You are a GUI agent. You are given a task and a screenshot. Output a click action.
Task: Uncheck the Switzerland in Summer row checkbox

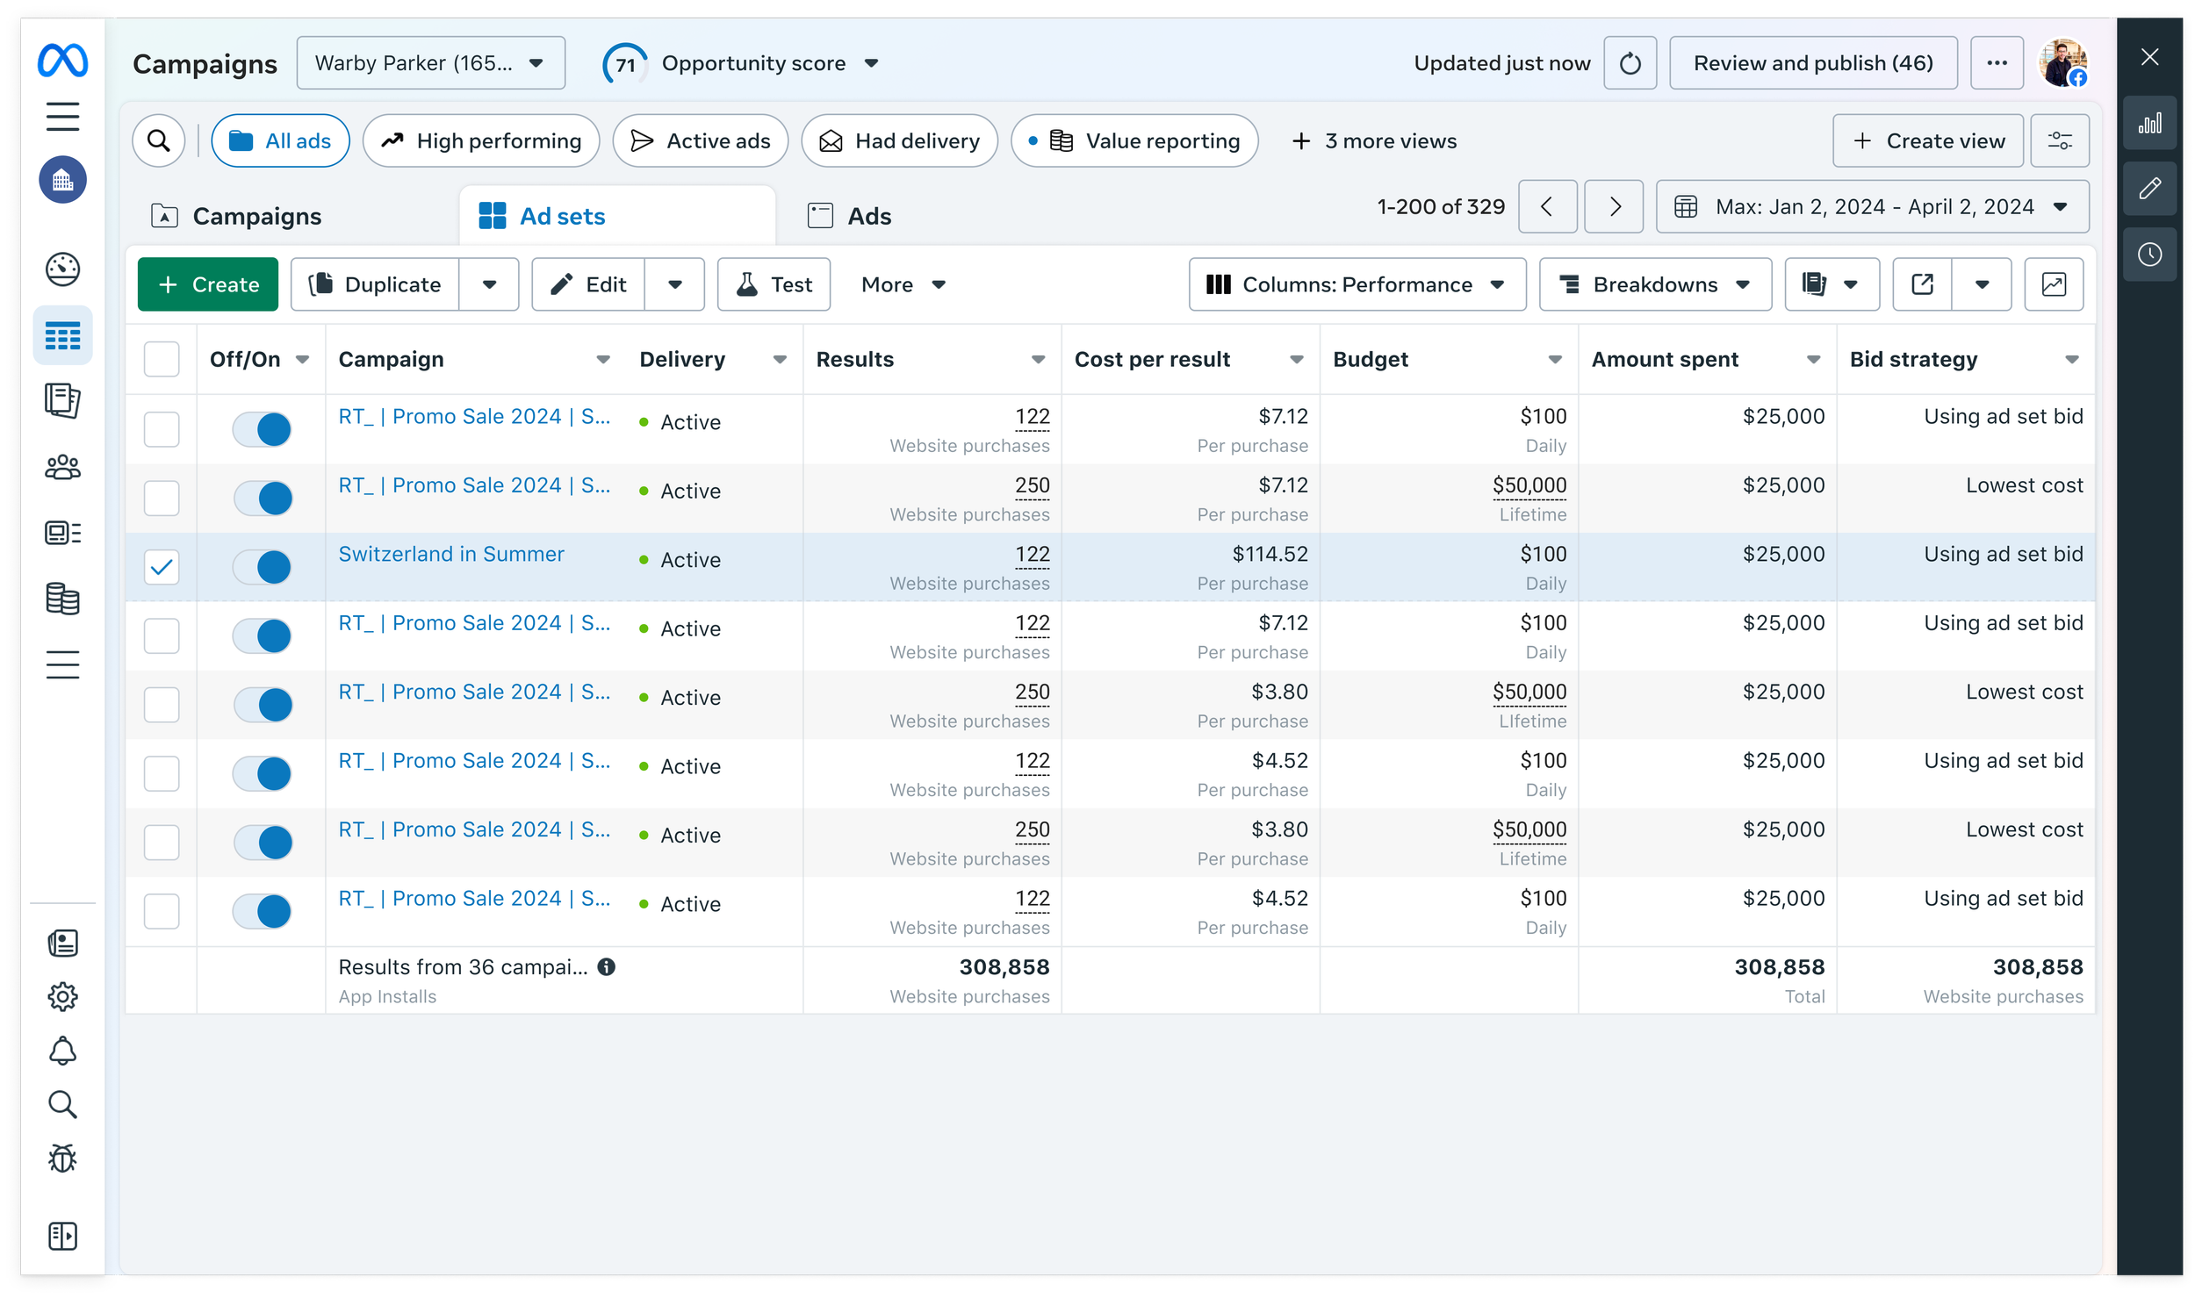pyautogui.click(x=162, y=567)
